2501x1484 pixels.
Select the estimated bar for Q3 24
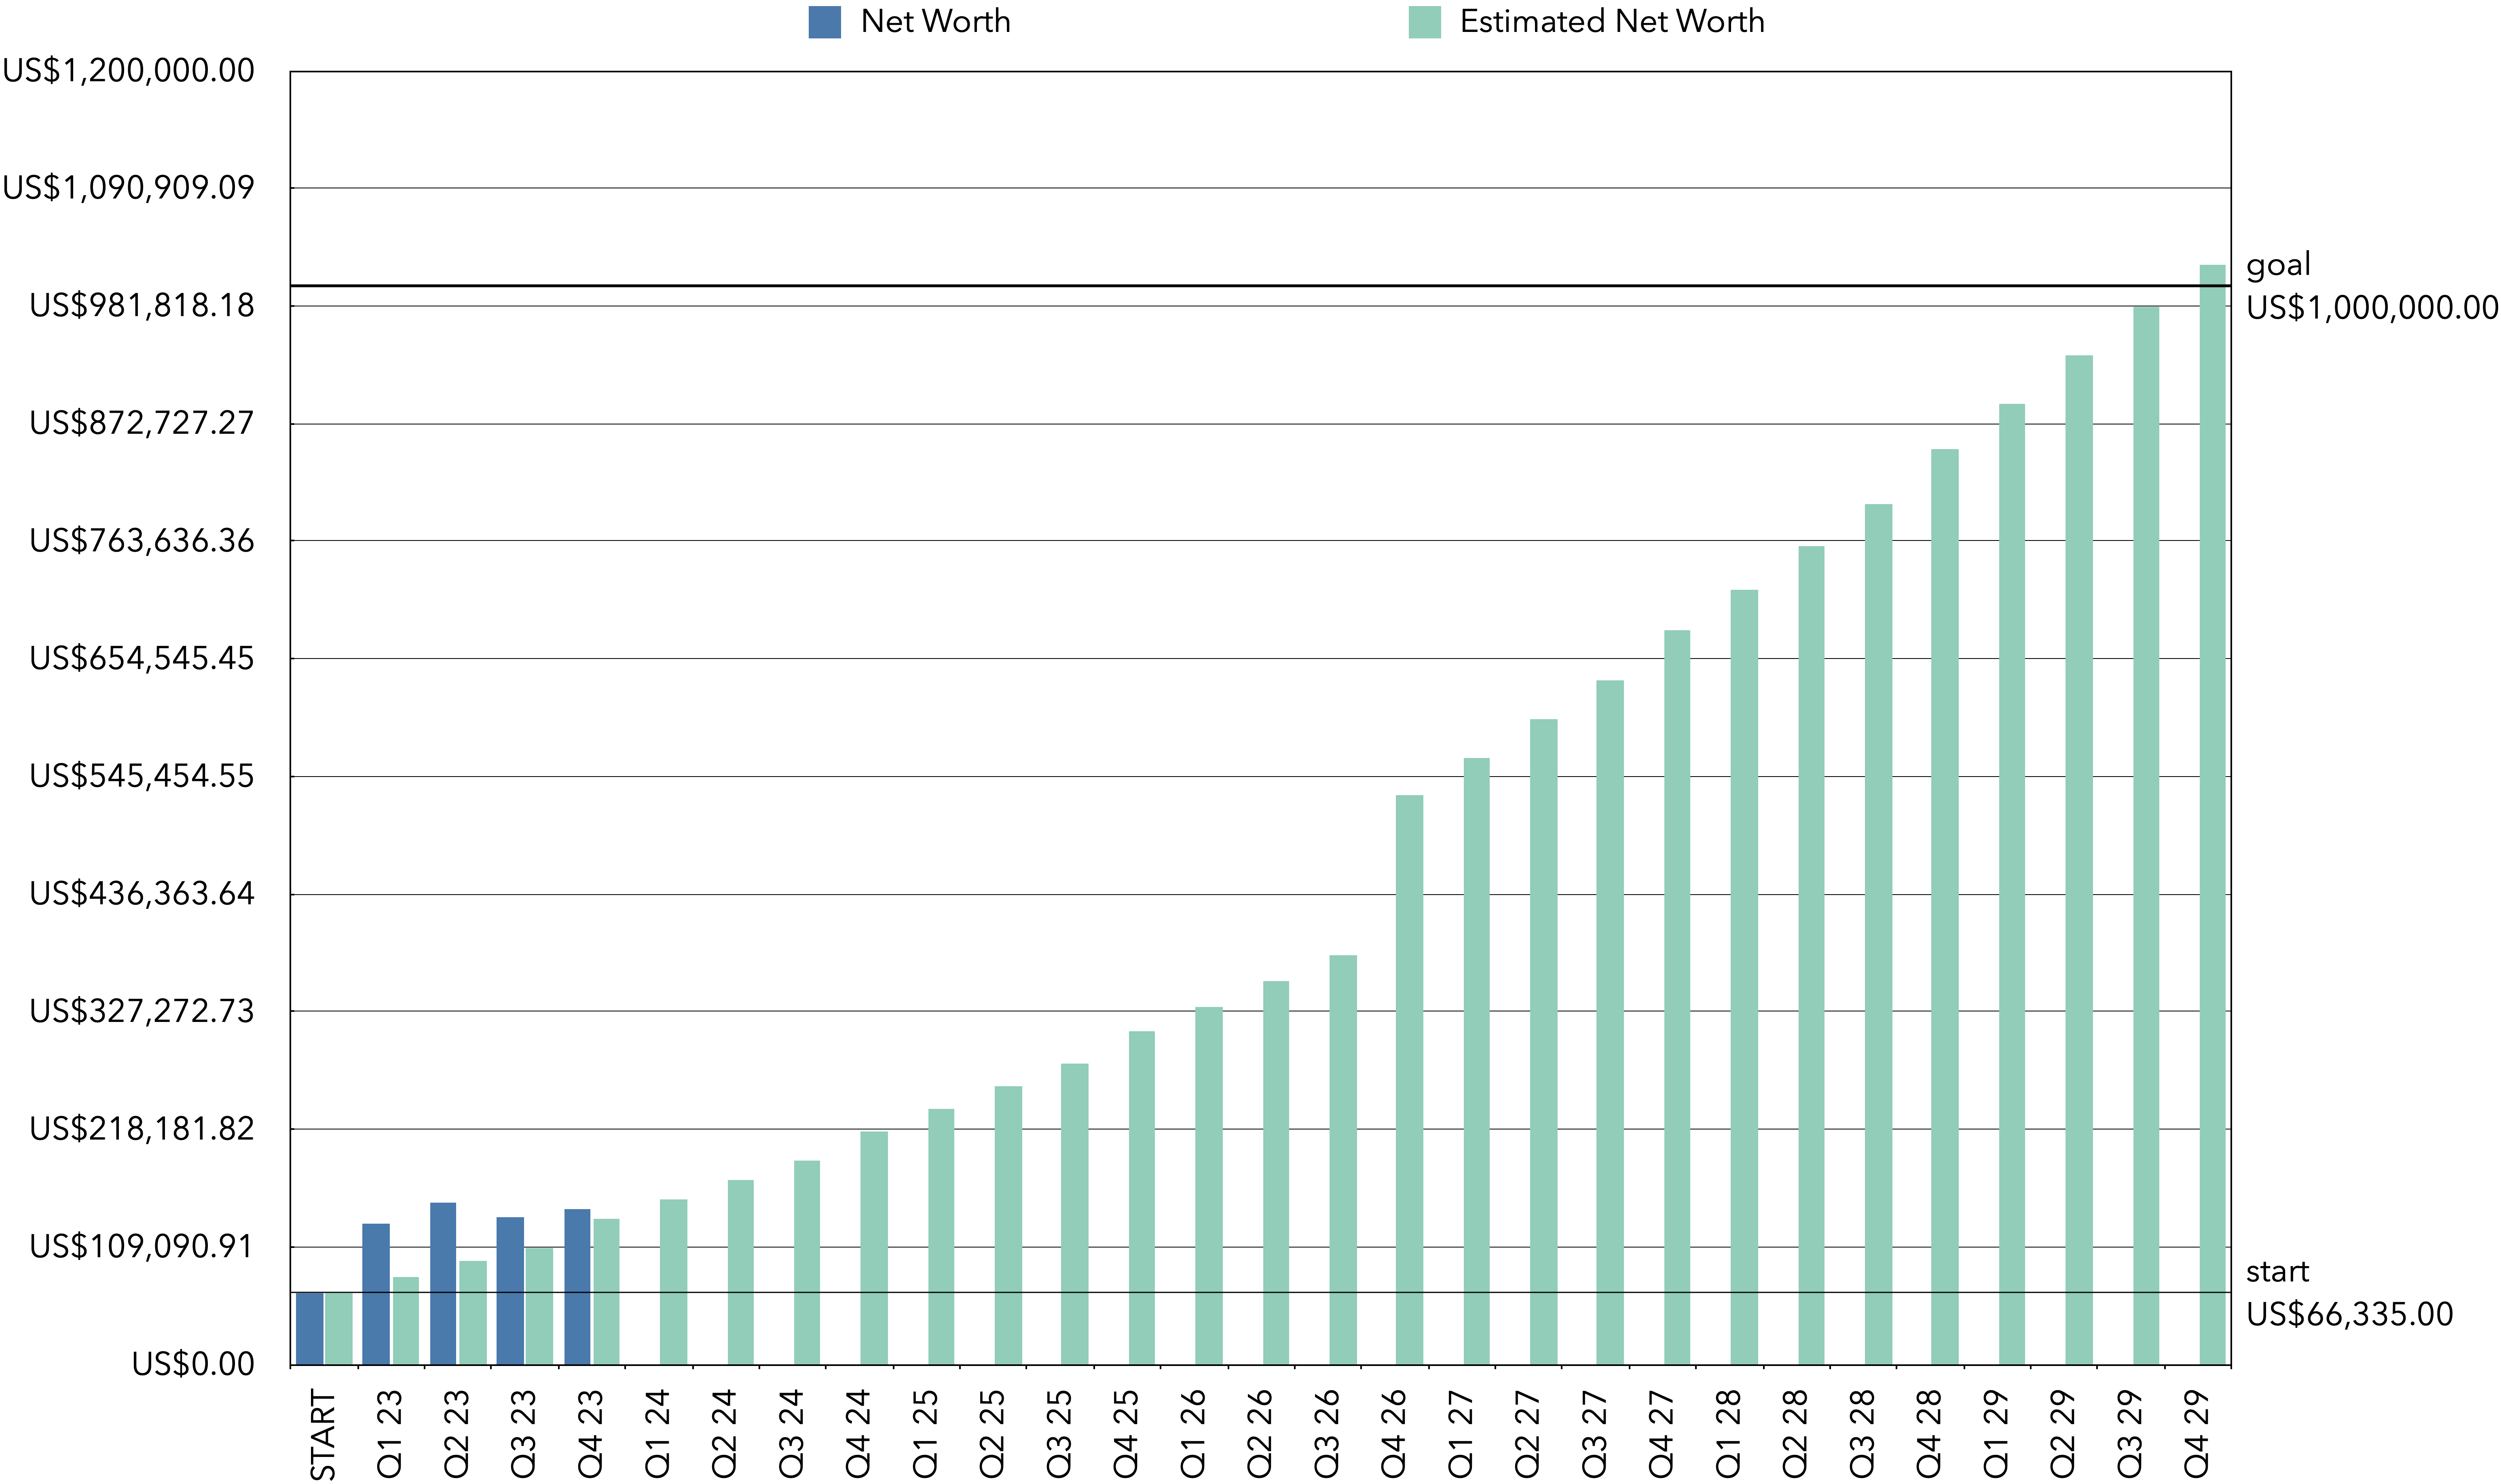pyautogui.click(x=807, y=1263)
